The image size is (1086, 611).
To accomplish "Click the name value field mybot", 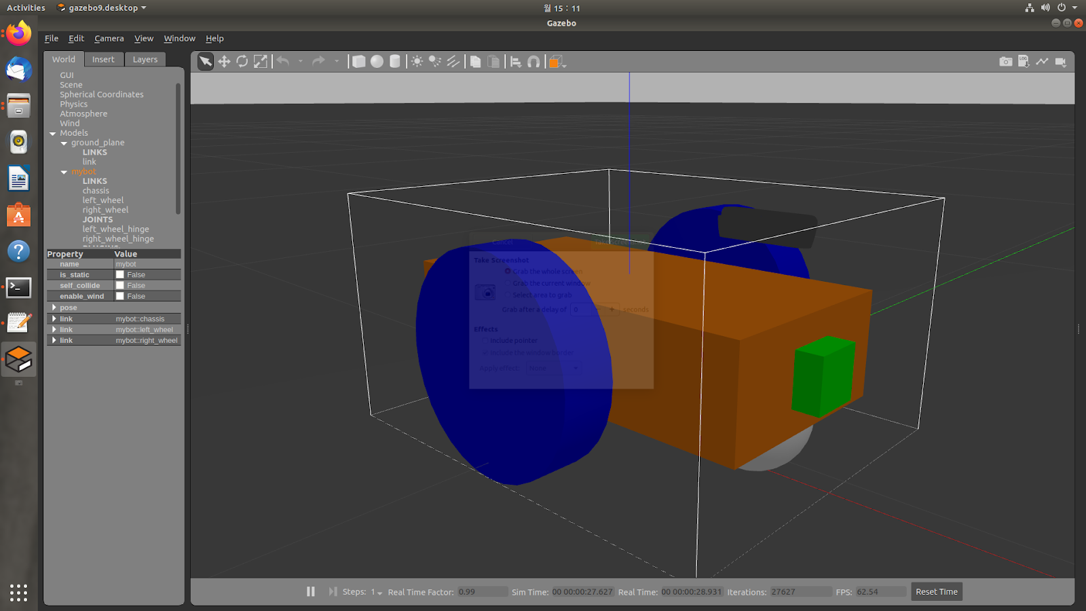I will [x=147, y=264].
